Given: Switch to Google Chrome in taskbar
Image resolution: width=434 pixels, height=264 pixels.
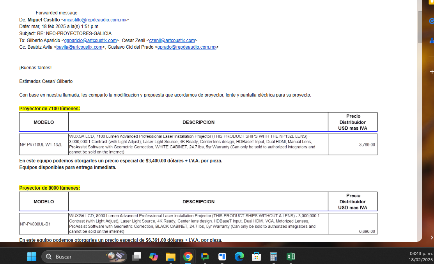Looking at the screenshot, I should [x=188, y=257].
